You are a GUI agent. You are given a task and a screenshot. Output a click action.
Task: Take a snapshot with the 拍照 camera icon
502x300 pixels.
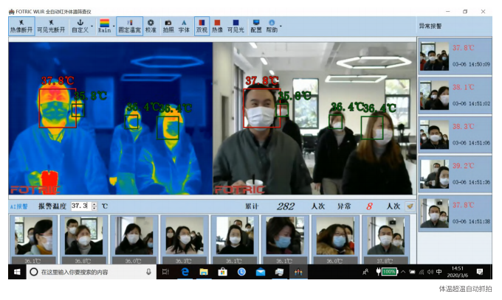tap(168, 27)
